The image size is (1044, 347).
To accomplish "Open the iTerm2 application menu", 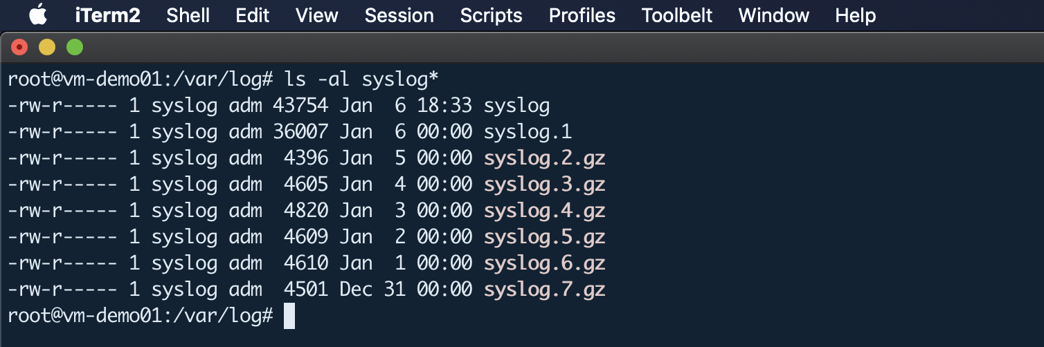I will (x=108, y=15).
